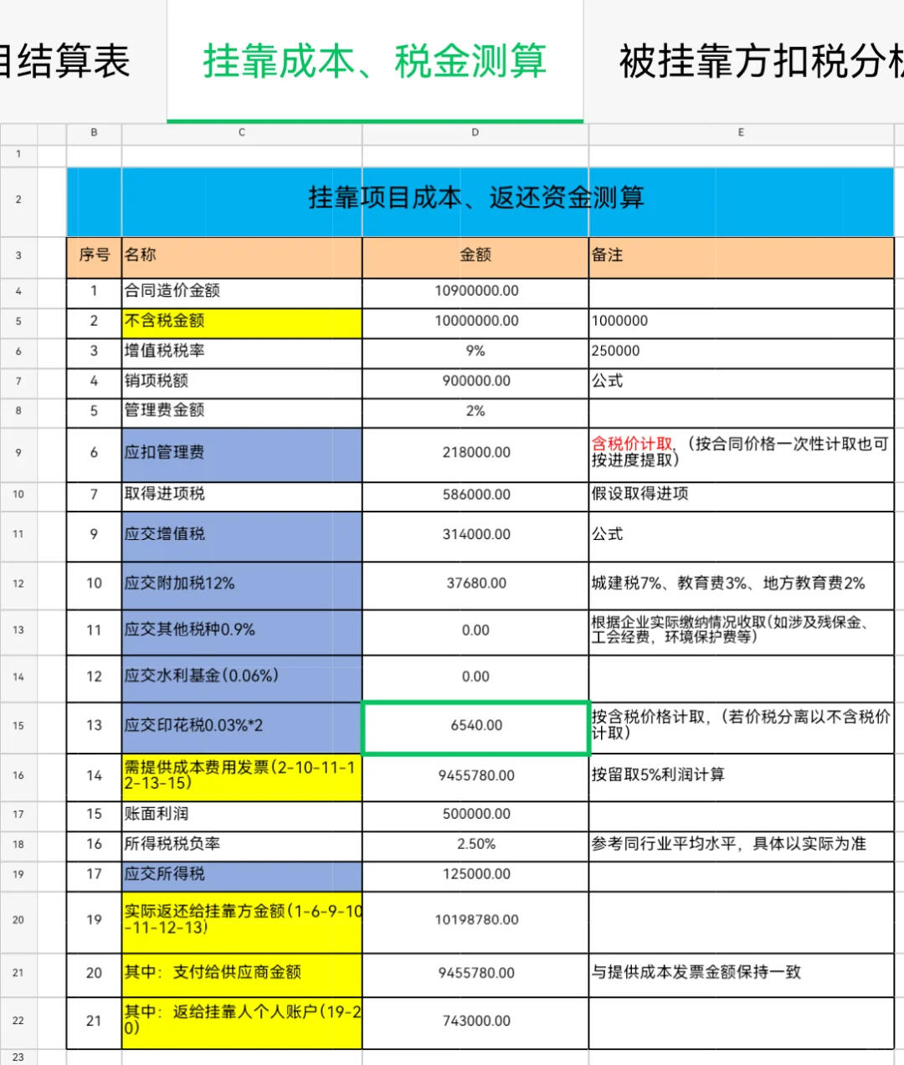Select the 其中：支付给供应商金额 cell
904x1065 pixels.
(x=242, y=974)
